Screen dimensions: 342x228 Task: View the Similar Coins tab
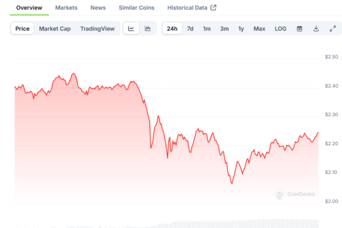(x=137, y=8)
